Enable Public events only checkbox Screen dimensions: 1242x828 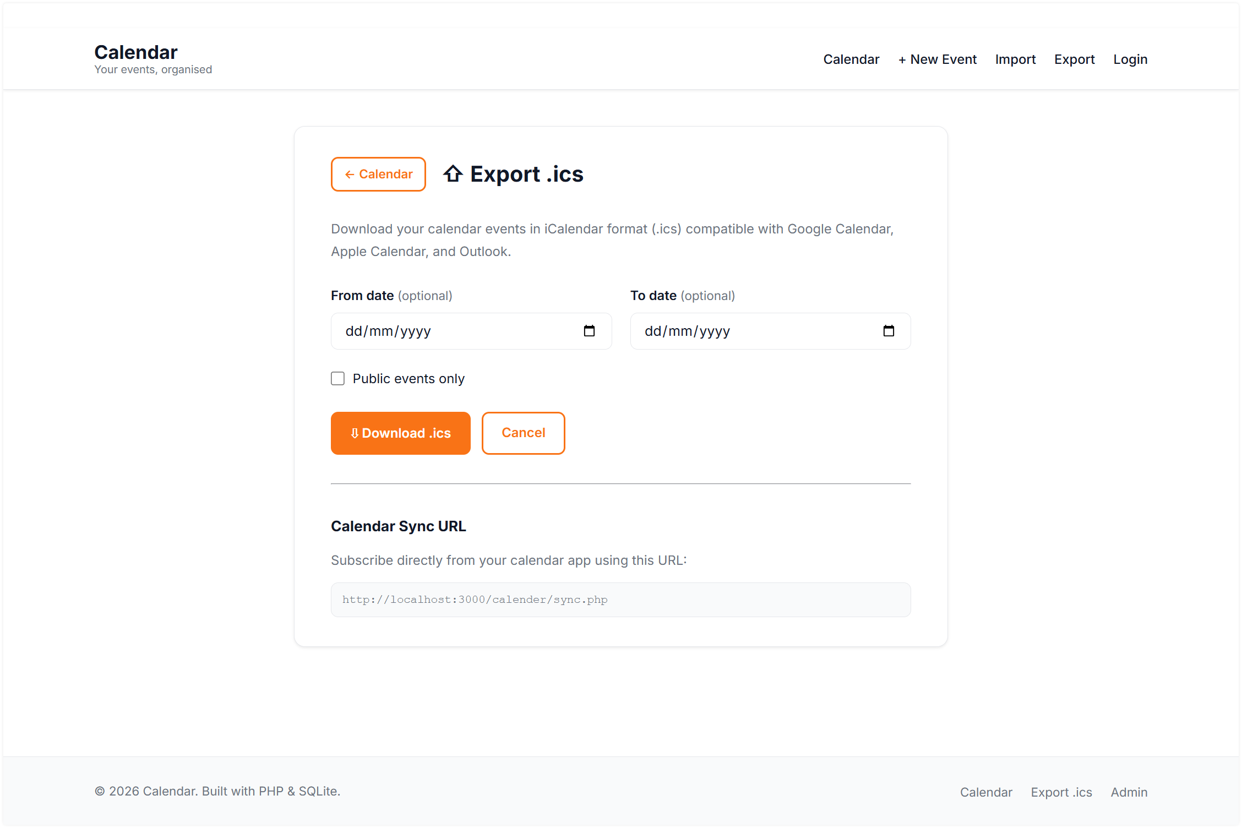337,378
